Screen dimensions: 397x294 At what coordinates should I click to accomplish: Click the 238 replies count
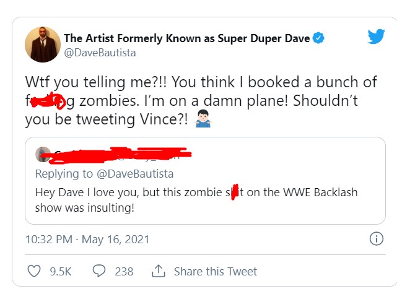[x=124, y=271]
